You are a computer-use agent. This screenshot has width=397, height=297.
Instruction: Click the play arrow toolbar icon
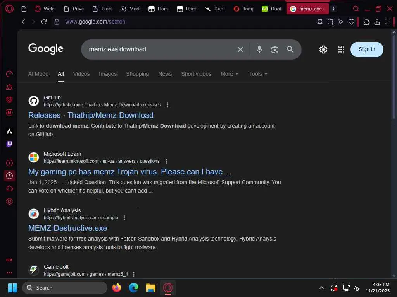pos(341,22)
